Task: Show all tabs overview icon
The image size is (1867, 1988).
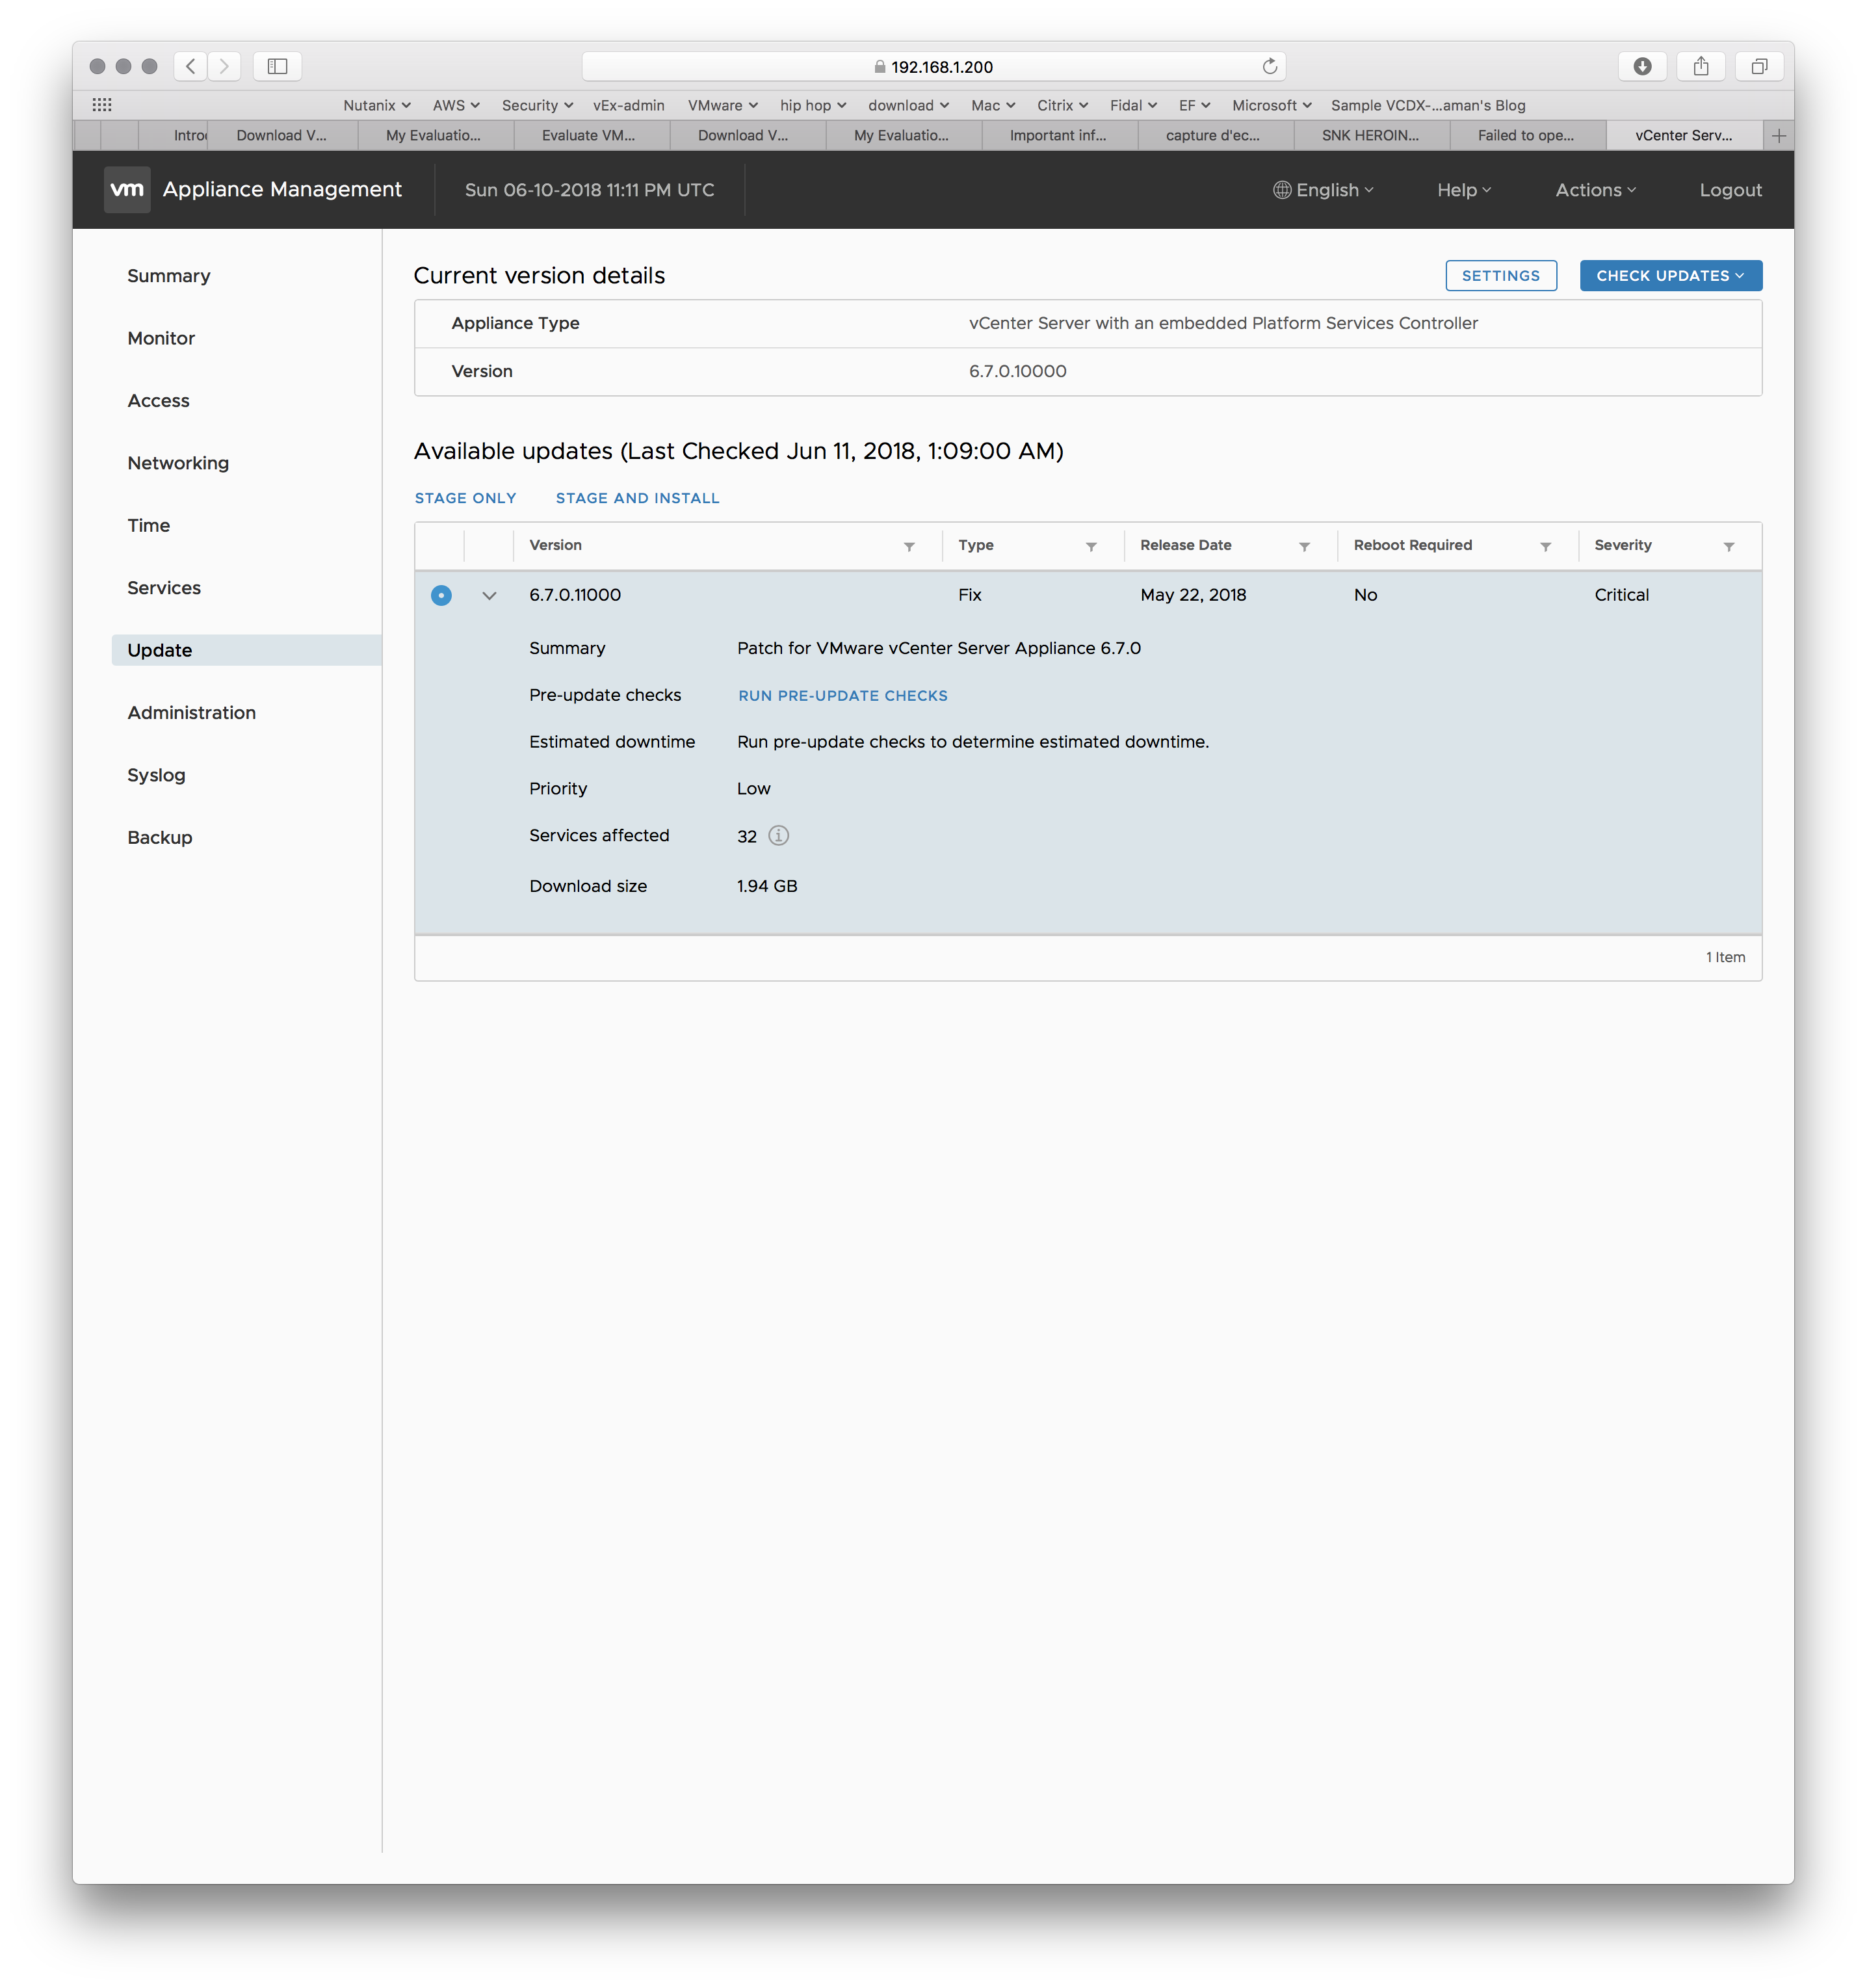Action: tap(1759, 66)
